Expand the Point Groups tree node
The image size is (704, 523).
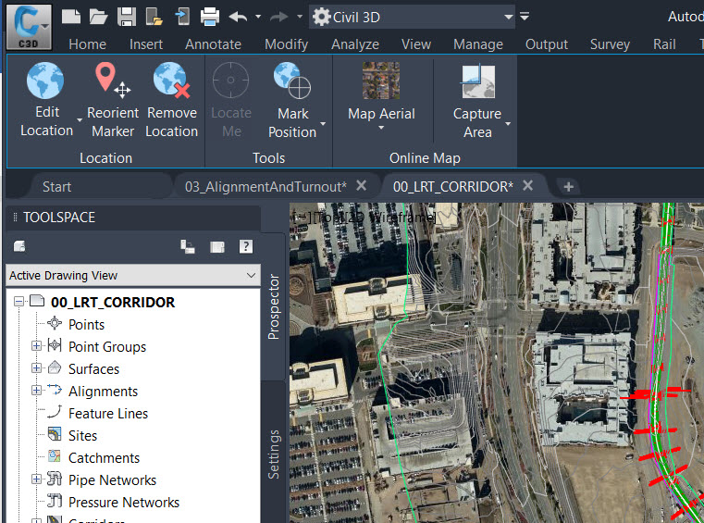pos(37,346)
